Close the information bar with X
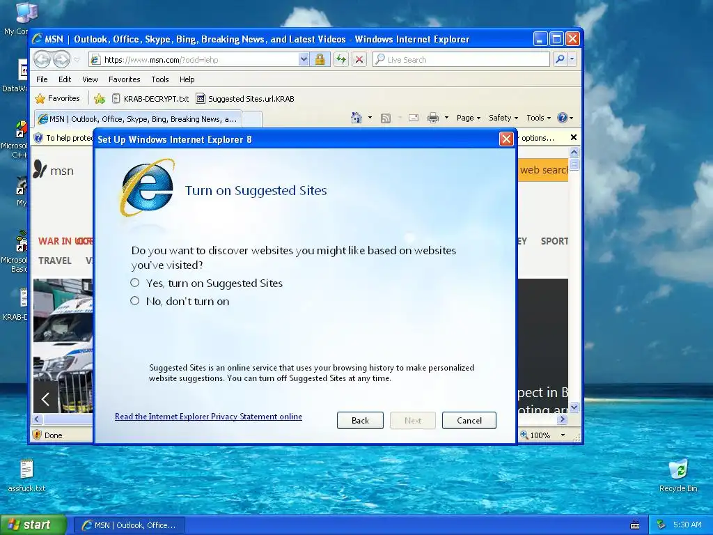This screenshot has width=713, height=535. (574, 137)
